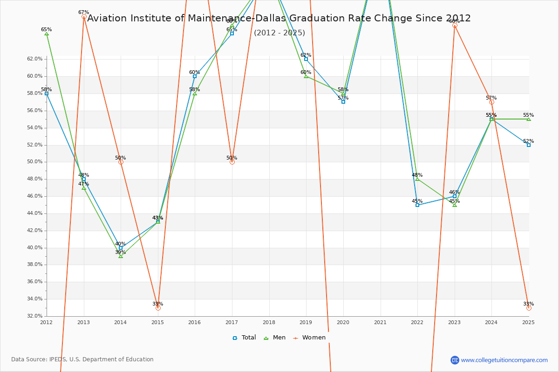Click the Total 2019 point at 62%

click(306, 59)
